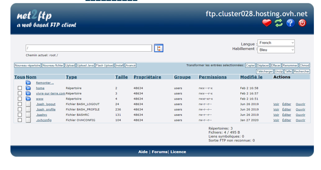The image size is (321, 170).
Task: Click the Remonter up-folder icon
Action: pyautogui.click(x=28, y=83)
